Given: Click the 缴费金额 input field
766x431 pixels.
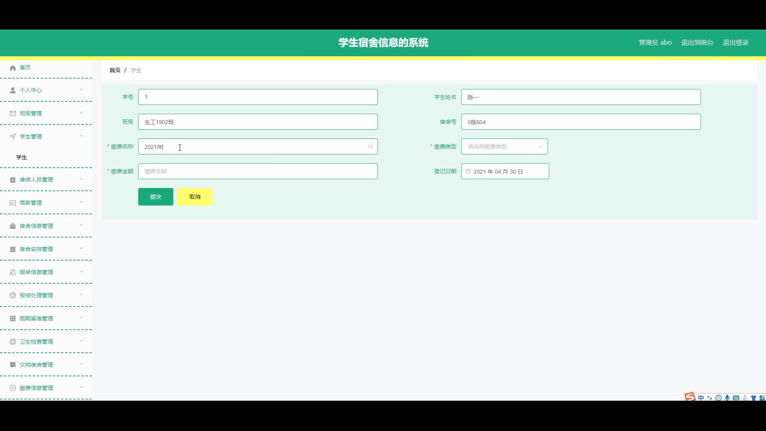Looking at the screenshot, I should [258, 171].
